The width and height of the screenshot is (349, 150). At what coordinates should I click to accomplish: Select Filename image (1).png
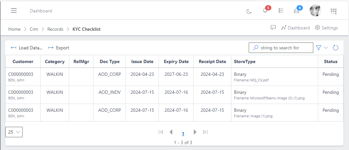[253, 116]
